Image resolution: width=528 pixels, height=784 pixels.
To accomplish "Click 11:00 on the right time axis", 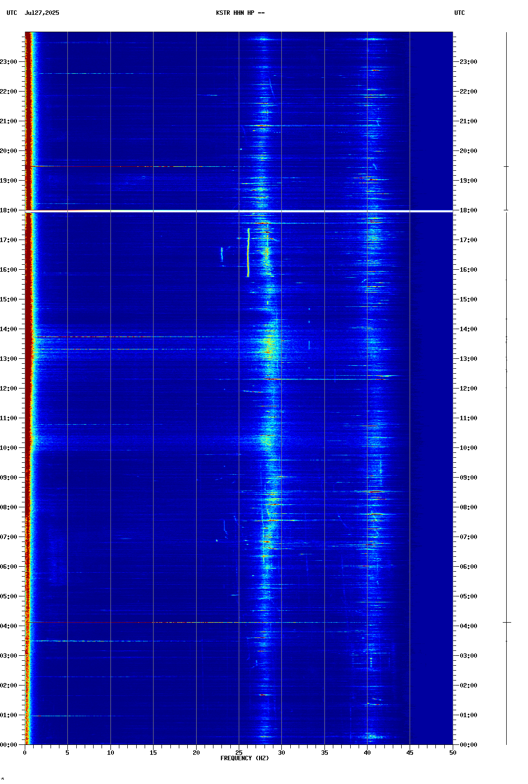I will (469, 418).
